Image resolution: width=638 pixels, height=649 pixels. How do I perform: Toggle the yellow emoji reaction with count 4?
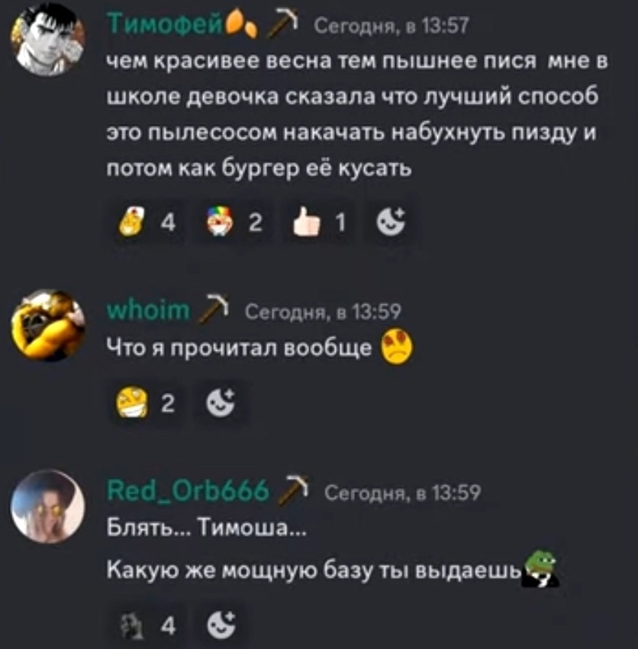pos(147,222)
